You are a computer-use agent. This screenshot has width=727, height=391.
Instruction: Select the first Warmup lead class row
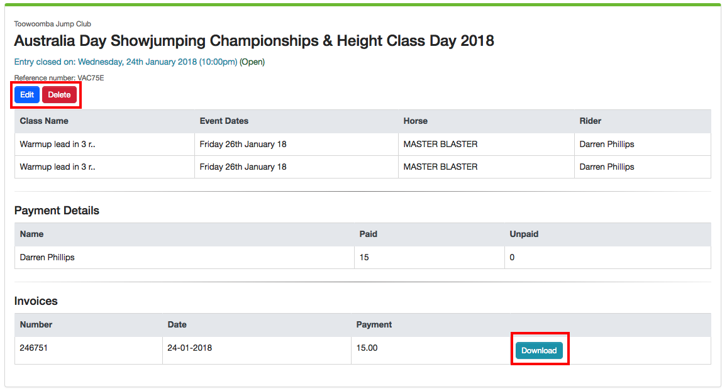(58, 145)
